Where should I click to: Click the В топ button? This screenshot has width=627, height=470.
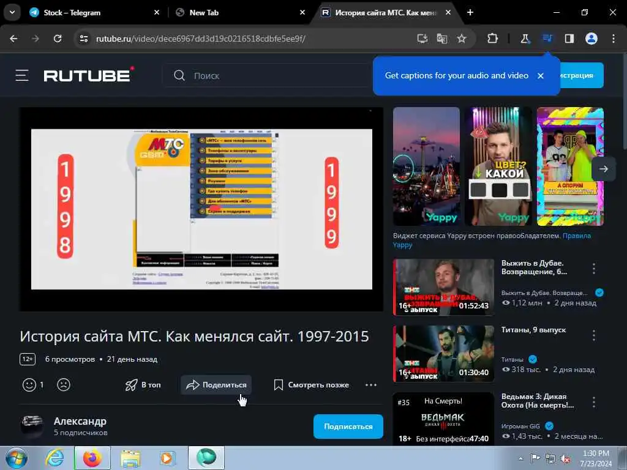[x=143, y=385]
